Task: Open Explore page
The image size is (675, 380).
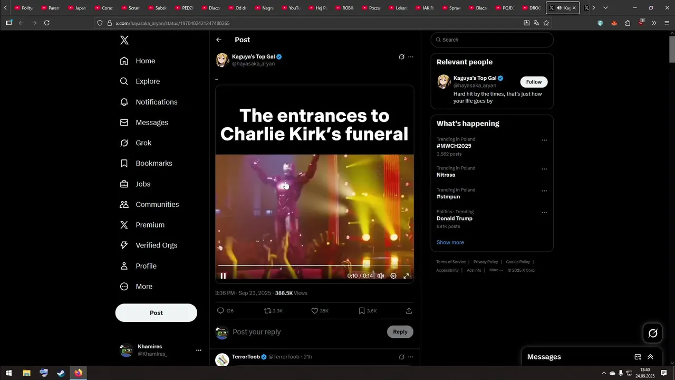Action: (140, 81)
